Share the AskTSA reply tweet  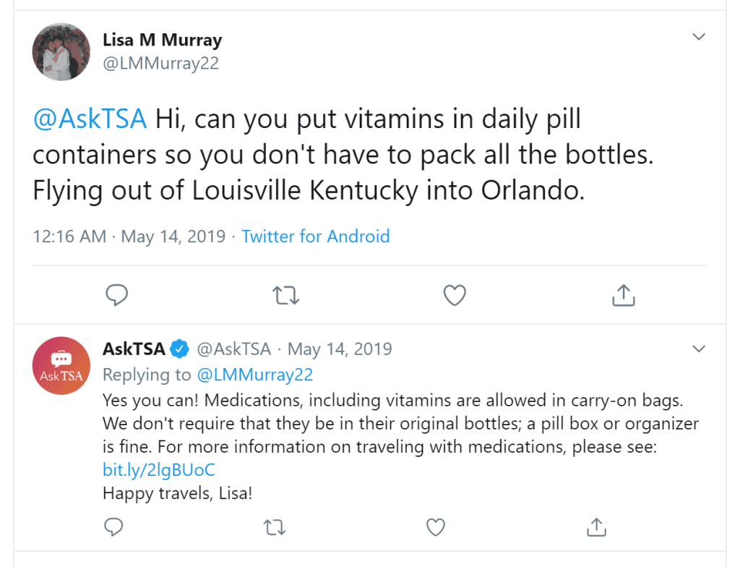pyautogui.click(x=596, y=526)
